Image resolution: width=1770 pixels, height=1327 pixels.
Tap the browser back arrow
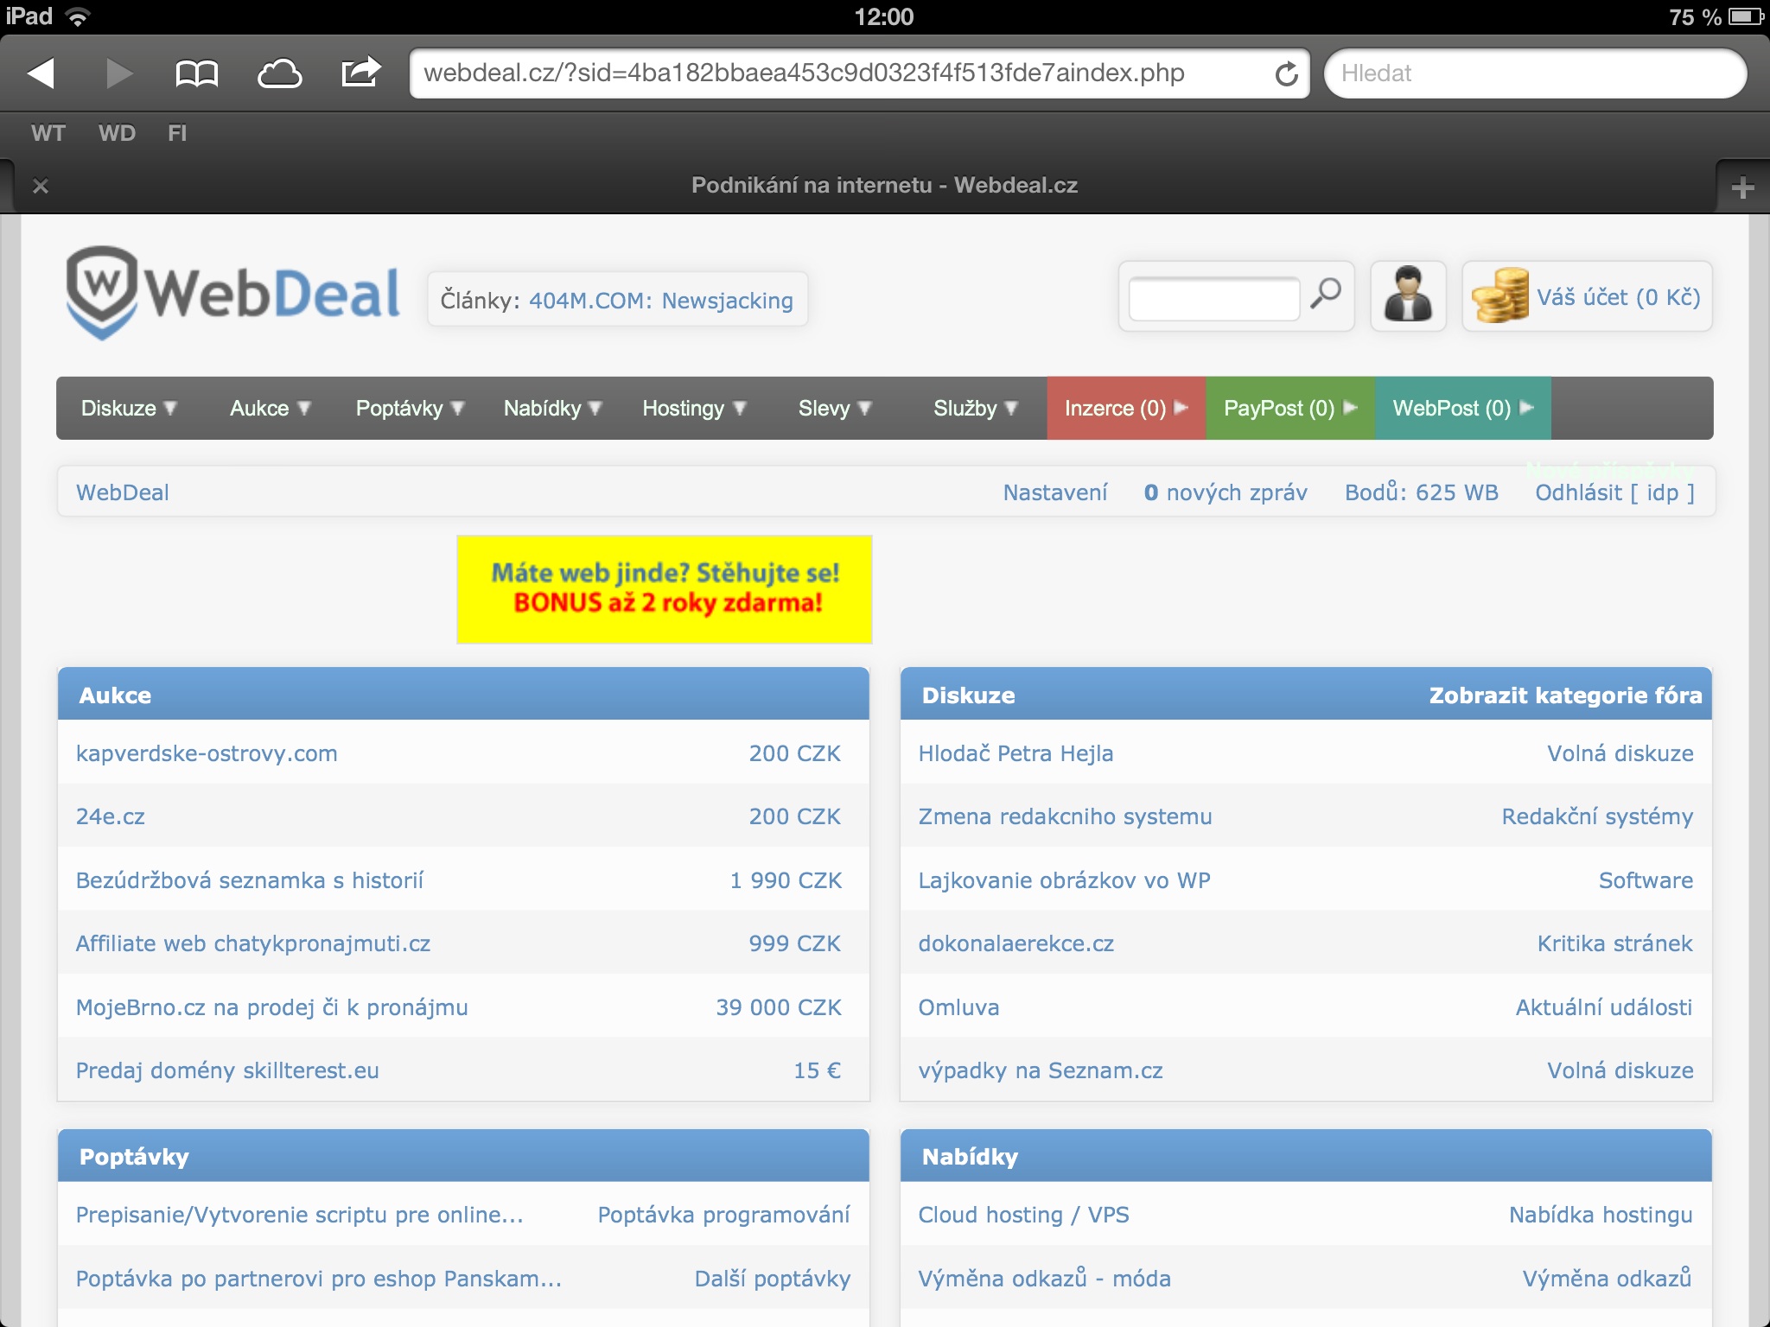click(41, 73)
